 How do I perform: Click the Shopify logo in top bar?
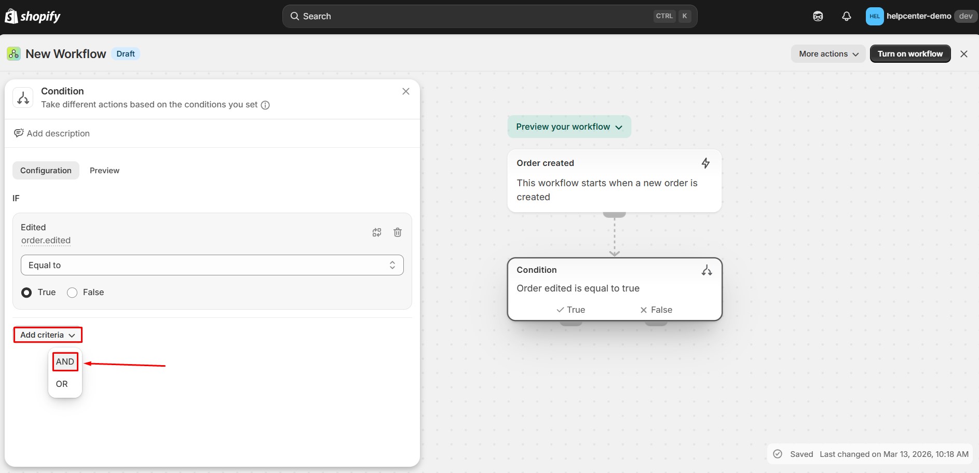33,17
